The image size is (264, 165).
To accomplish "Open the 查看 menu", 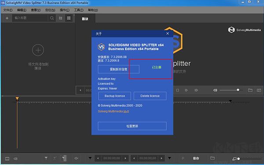I will (36, 10).
